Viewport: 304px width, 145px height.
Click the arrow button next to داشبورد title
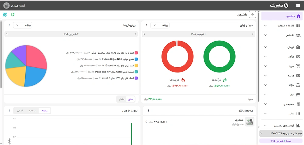tap(252, 15)
